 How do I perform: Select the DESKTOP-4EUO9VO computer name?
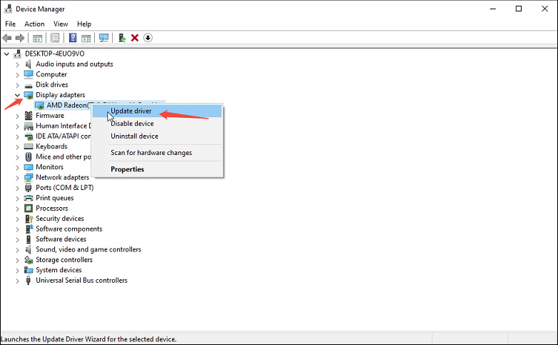pyautogui.click(x=55, y=54)
